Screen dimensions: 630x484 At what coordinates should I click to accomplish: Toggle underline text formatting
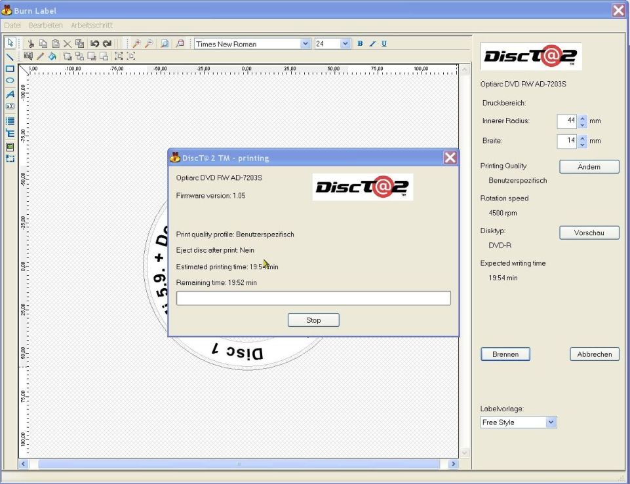click(x=384, y=44)
